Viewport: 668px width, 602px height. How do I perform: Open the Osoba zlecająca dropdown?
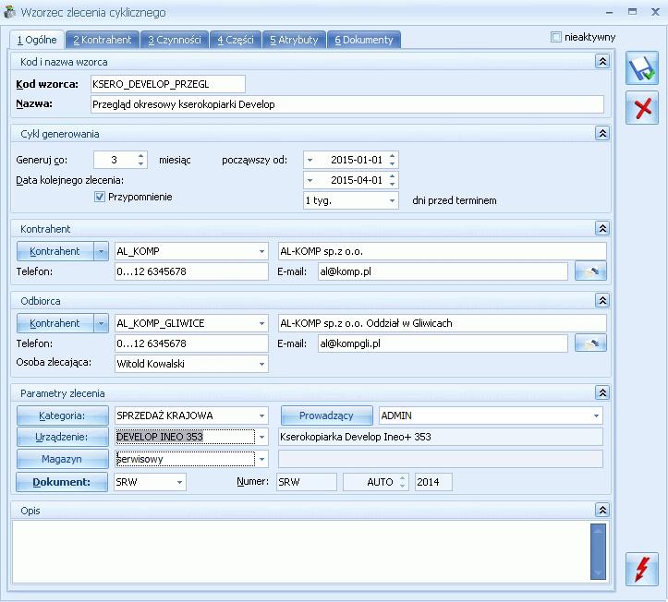(261, 364)
